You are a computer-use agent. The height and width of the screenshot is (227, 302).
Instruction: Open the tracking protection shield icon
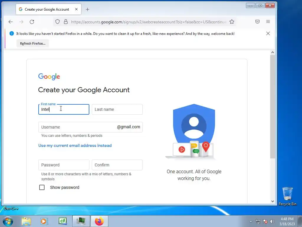58,22
